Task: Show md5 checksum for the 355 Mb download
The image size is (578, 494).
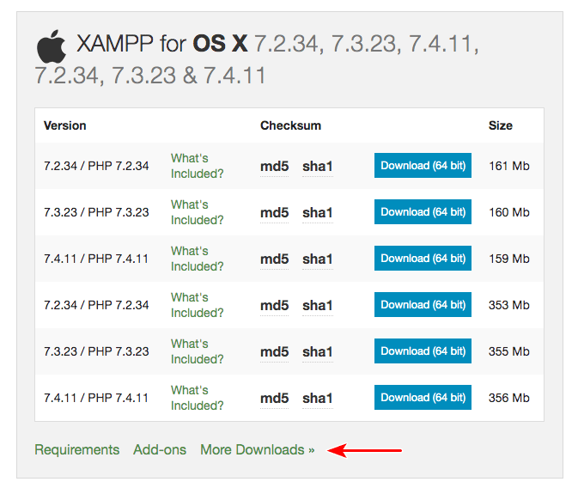Action: point(274,352)
